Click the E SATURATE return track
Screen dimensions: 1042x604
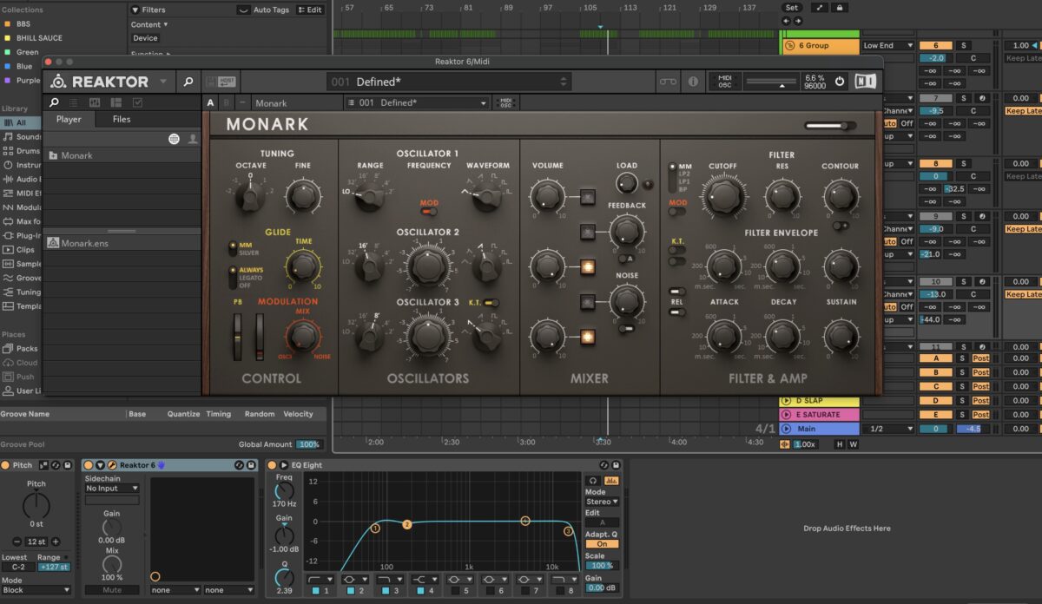pyautogui.click(x=820, y=415)
